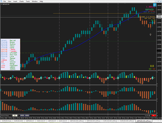Screen dimensions: 162x123
Task: Expand the GBPNZD,M6 chart title arrow
Action: 1,4
